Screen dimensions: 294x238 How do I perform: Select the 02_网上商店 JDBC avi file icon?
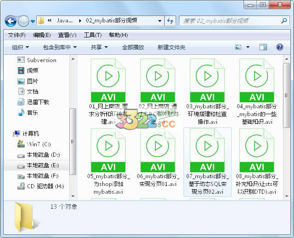[158, 80]
